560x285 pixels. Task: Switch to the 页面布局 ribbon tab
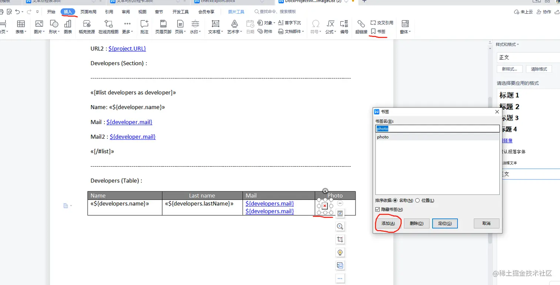[89, 11]
